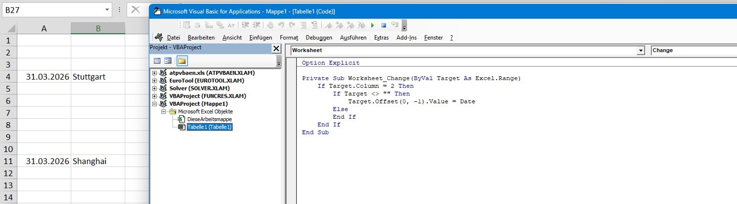The width and height of the screenshot is (737, 204).
Task: Click the Comment Block toolbar icon
Action: coord(303,25)
